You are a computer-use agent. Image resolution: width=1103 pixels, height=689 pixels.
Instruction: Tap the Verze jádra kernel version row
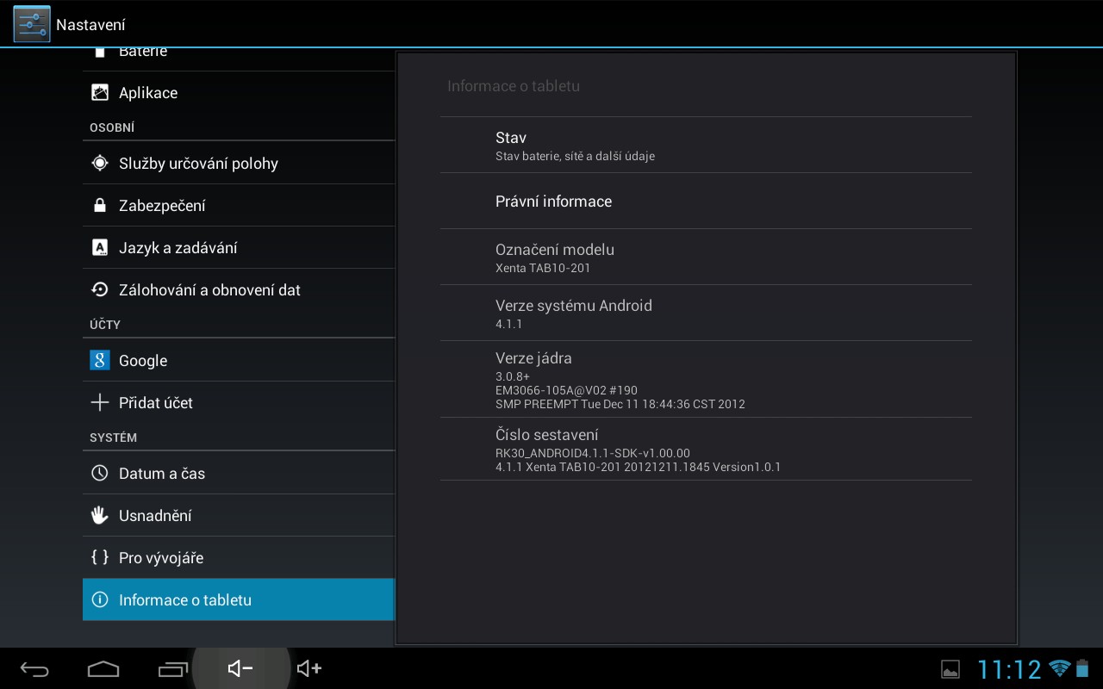tap(706, 379)
